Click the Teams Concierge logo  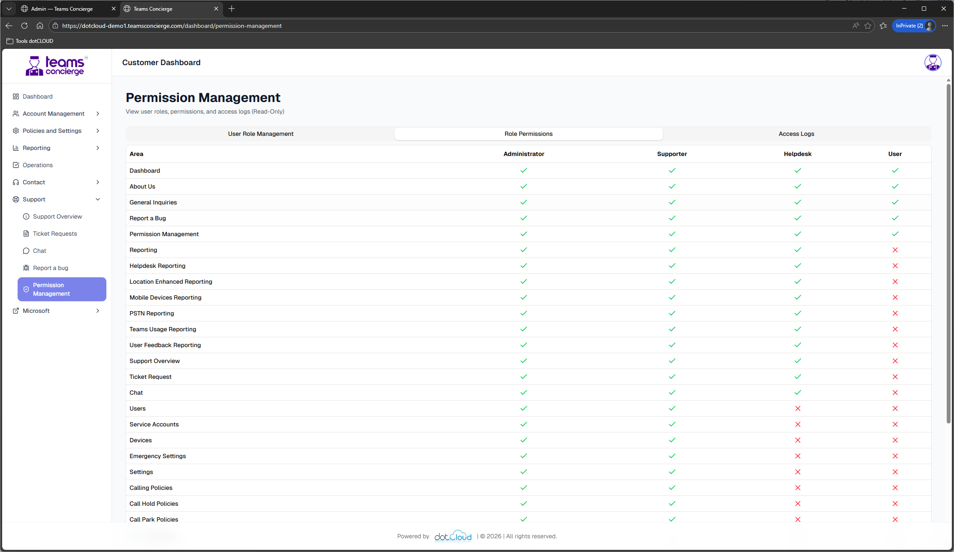point(56,66)
